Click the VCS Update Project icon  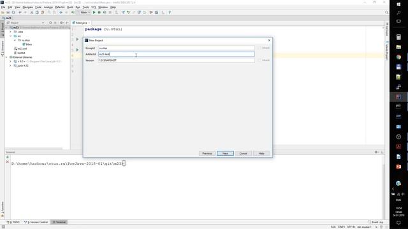[123, 13]
